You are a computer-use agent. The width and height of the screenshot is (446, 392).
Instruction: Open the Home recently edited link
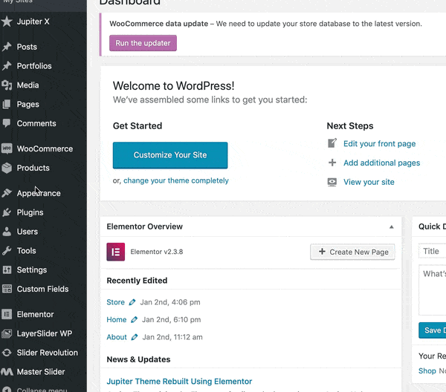(117, 320)
